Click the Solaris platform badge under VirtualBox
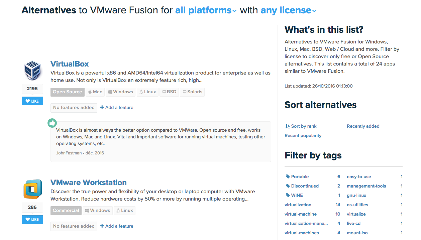The height and width of the screenshot is (240, 421). 192,92
